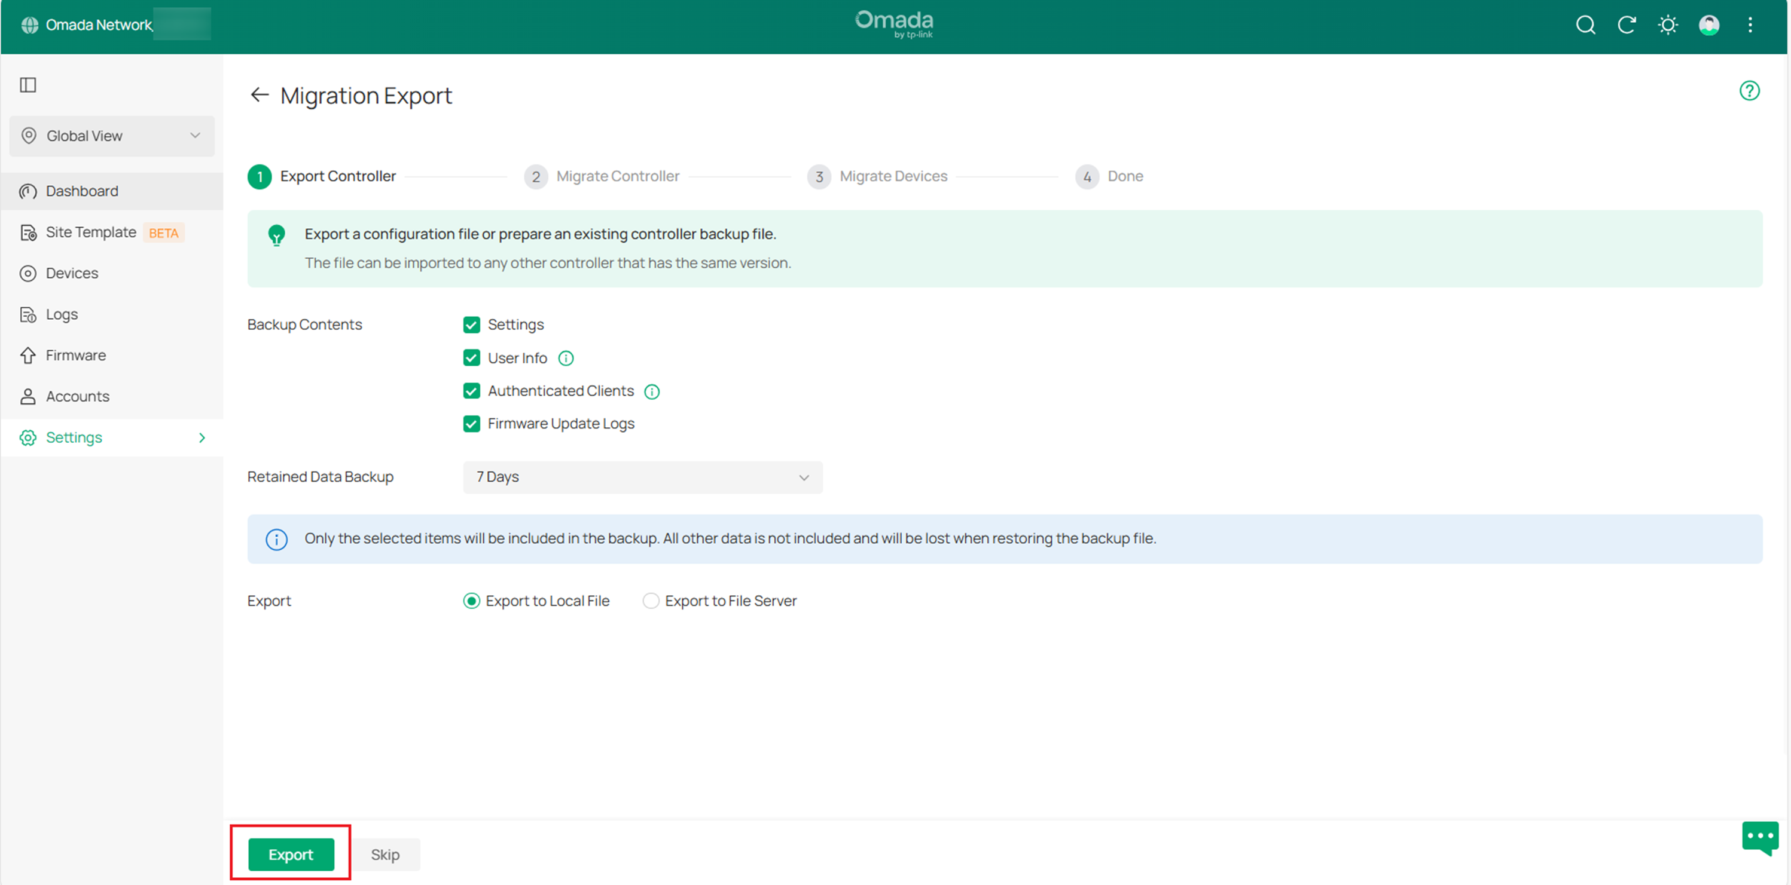The image size is (1791, 885).
Task: Toggle light/dark theme with the sun icon
Action: (1668, 25)
